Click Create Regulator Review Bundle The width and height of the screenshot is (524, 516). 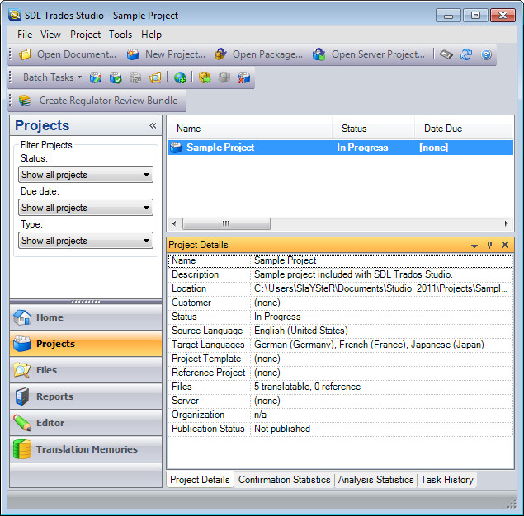[x=98, y=101]
